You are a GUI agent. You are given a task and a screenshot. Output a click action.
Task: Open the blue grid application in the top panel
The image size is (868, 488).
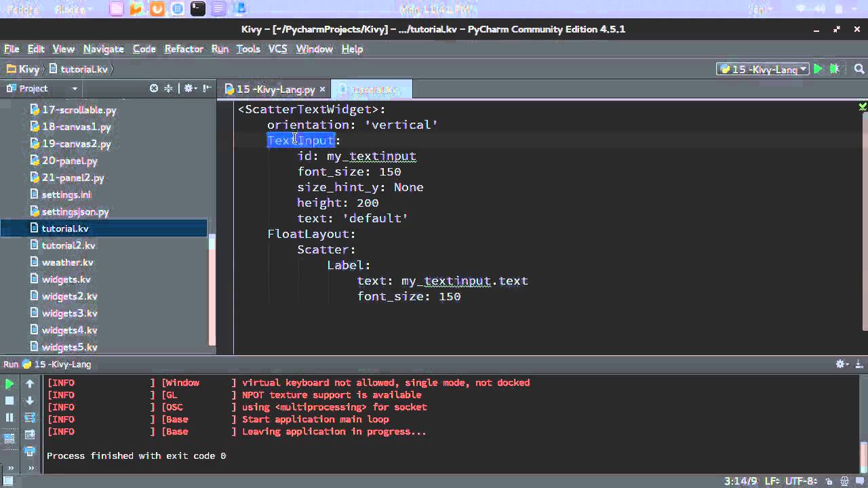pos(177,9)
